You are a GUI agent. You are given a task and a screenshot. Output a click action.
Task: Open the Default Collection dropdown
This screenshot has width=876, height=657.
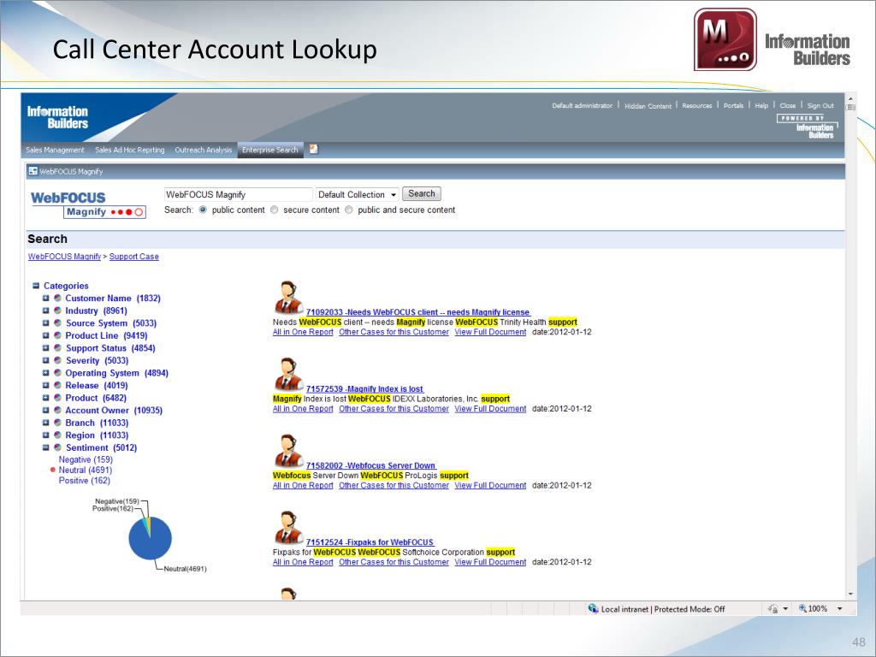pyautogui.click(x=357, y=194)
